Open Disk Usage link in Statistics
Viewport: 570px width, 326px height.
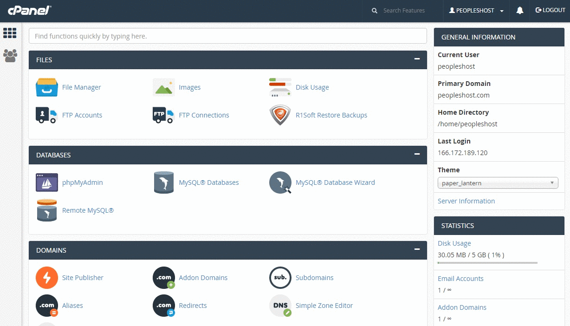coord(454,243)
